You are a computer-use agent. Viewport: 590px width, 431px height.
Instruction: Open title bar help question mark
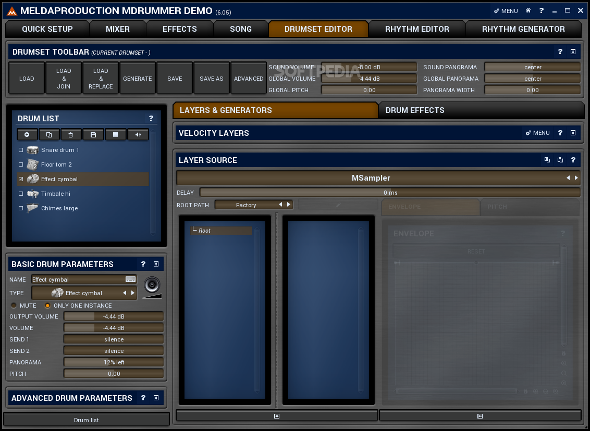tap(542, 10)
